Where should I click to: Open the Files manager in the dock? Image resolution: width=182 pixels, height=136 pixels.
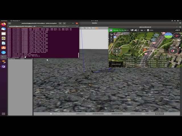(x=3, y=33)
